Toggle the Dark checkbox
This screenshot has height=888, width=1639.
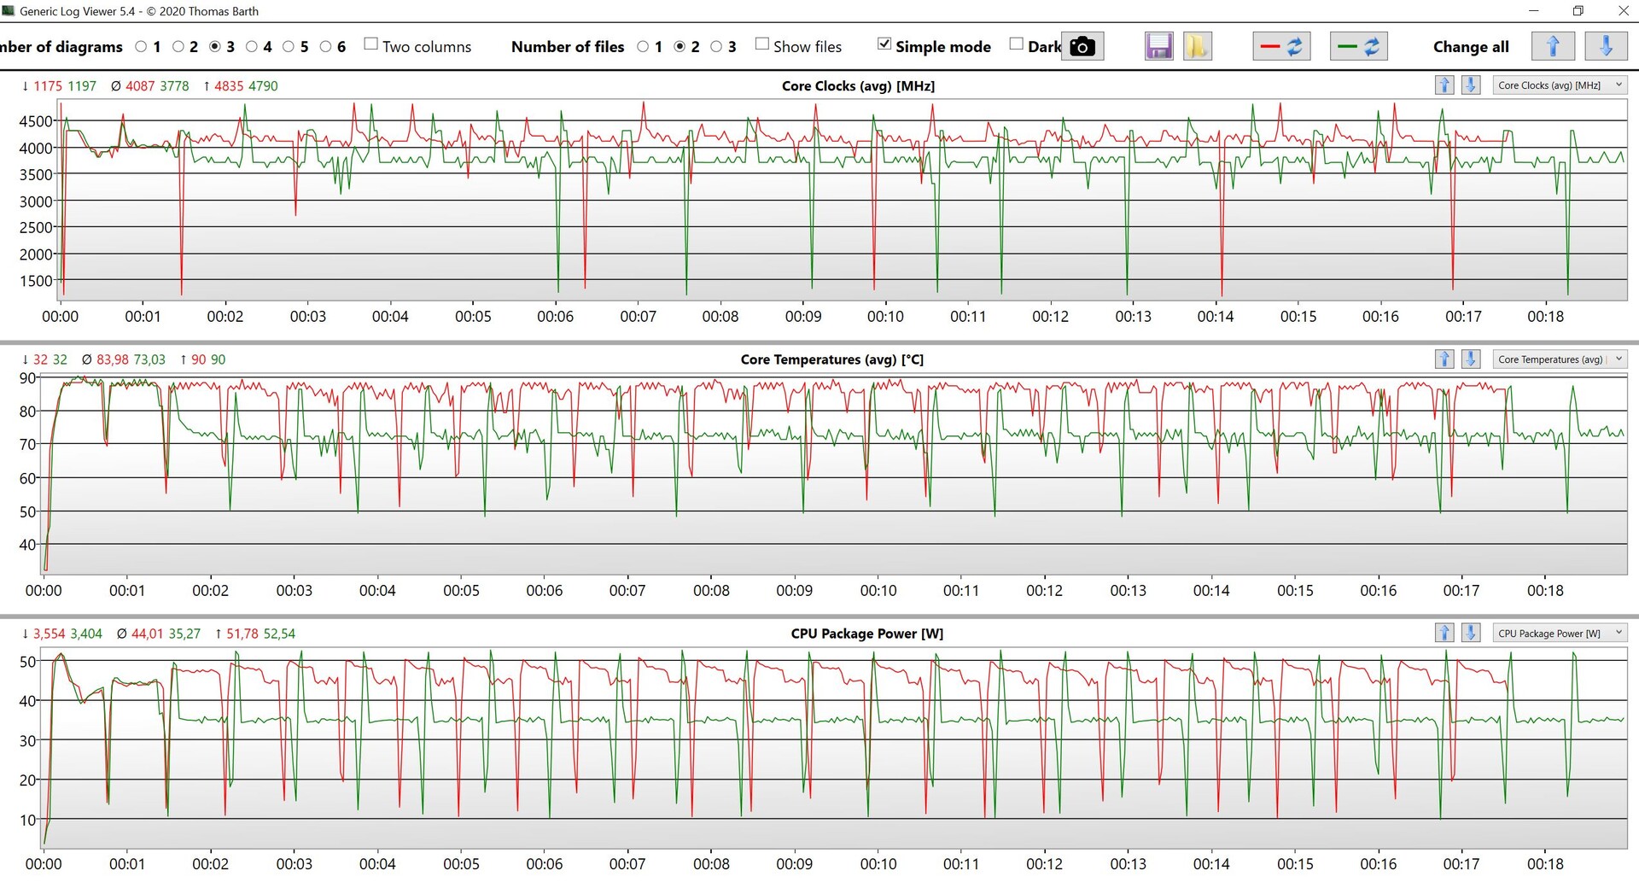click(x=1016, y=44)
